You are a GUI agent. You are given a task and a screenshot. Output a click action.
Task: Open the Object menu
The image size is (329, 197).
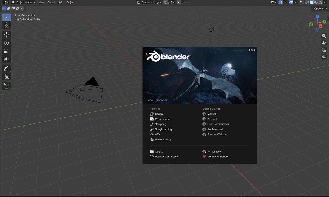(70, 2)
